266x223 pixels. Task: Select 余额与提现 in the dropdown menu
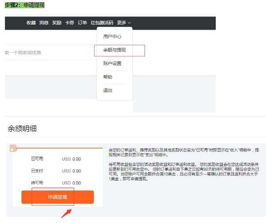(114, 50)
